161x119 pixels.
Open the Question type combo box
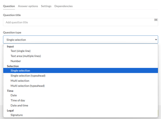(x=81, y=40)
